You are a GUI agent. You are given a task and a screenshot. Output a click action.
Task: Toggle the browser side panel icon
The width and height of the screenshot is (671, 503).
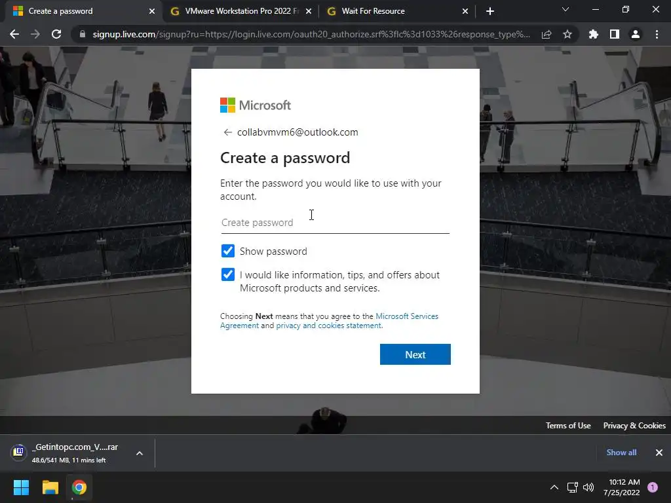(615, 34)
